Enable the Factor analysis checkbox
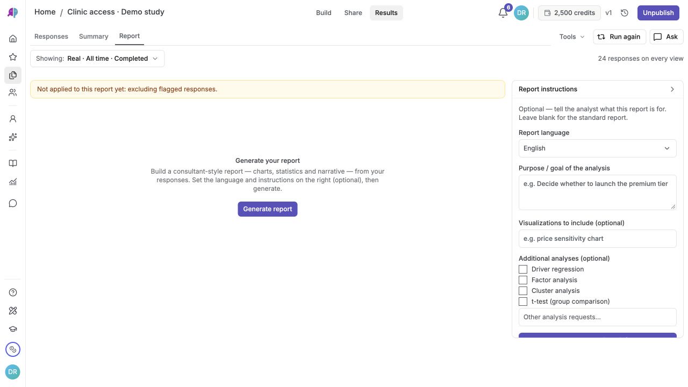 tap(523, 280)
